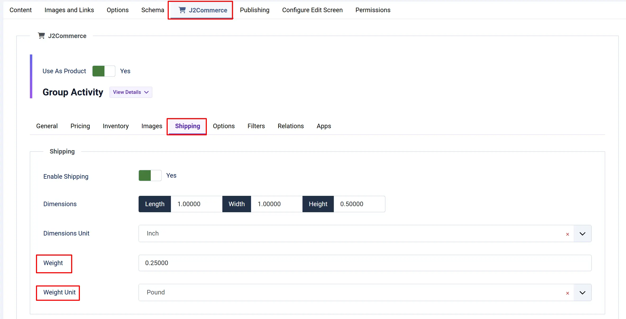Switch to the Pricing sub-tab

[80, 126]
